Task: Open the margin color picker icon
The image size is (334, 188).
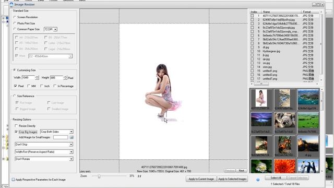Action: coord(71,137)
